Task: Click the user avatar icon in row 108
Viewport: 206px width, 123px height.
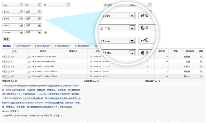Action: (9, 72)
